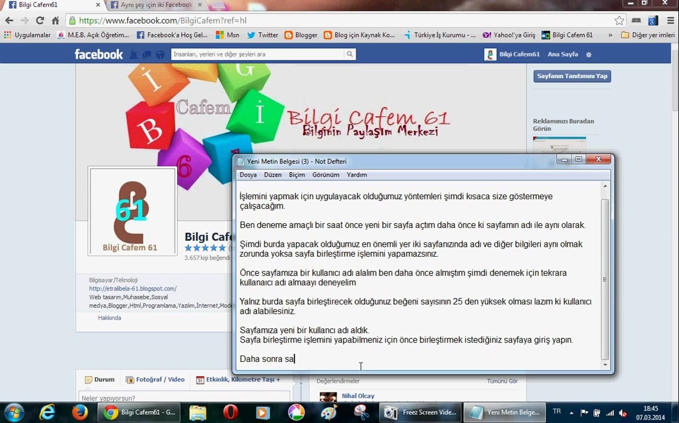Launch Opera browser from taskbar
Image resolution: width=679 pixels, height=423 pixels.
(x=231, y=412)
